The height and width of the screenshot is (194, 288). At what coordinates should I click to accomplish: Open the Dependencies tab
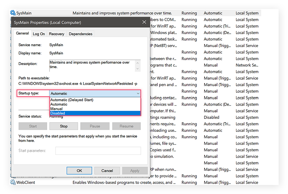80,34
